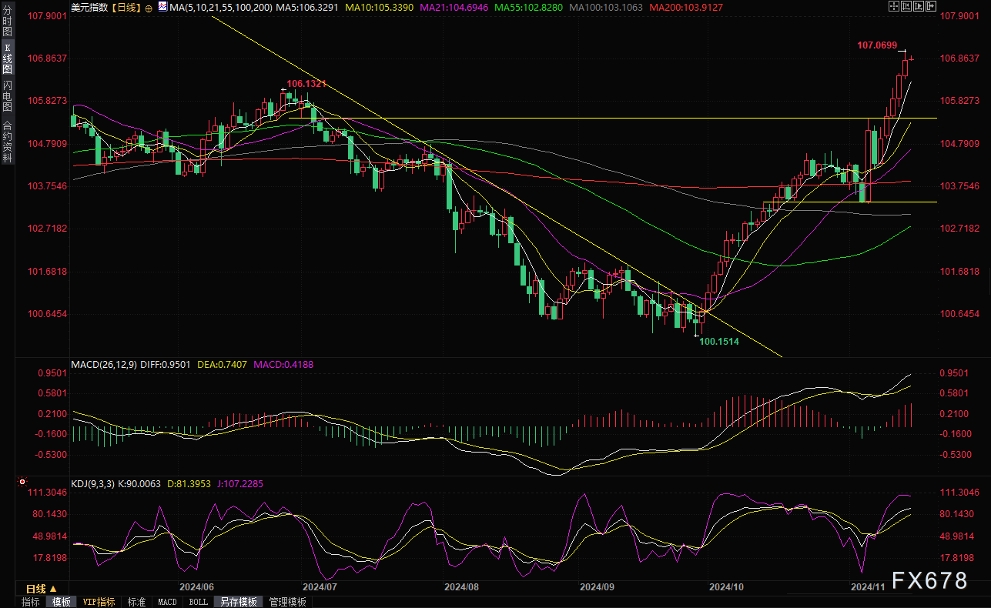Click the circular plus icon beside 日线 title
The image size is (991, 608).
[x=149, y=7]
